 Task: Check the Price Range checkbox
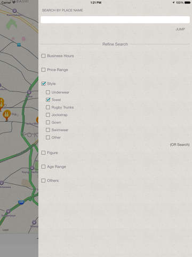(43, 70)
